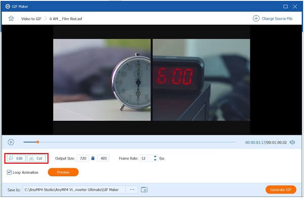Open the Cut tool
The height and width of the screenshot is (198, 304).
[x=36, y=159]
